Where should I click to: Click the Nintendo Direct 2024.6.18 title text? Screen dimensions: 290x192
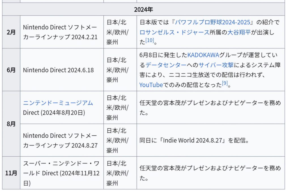click(58, 70)
